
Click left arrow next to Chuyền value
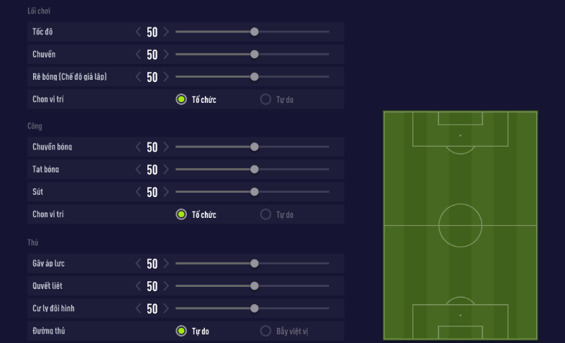point(139,55)
